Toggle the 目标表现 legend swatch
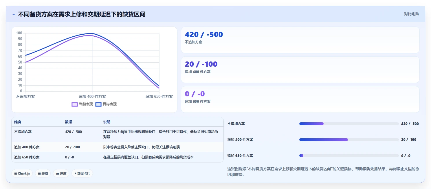Image resolution: width=431 pixels, height=189 pixels. coord(98,104)
